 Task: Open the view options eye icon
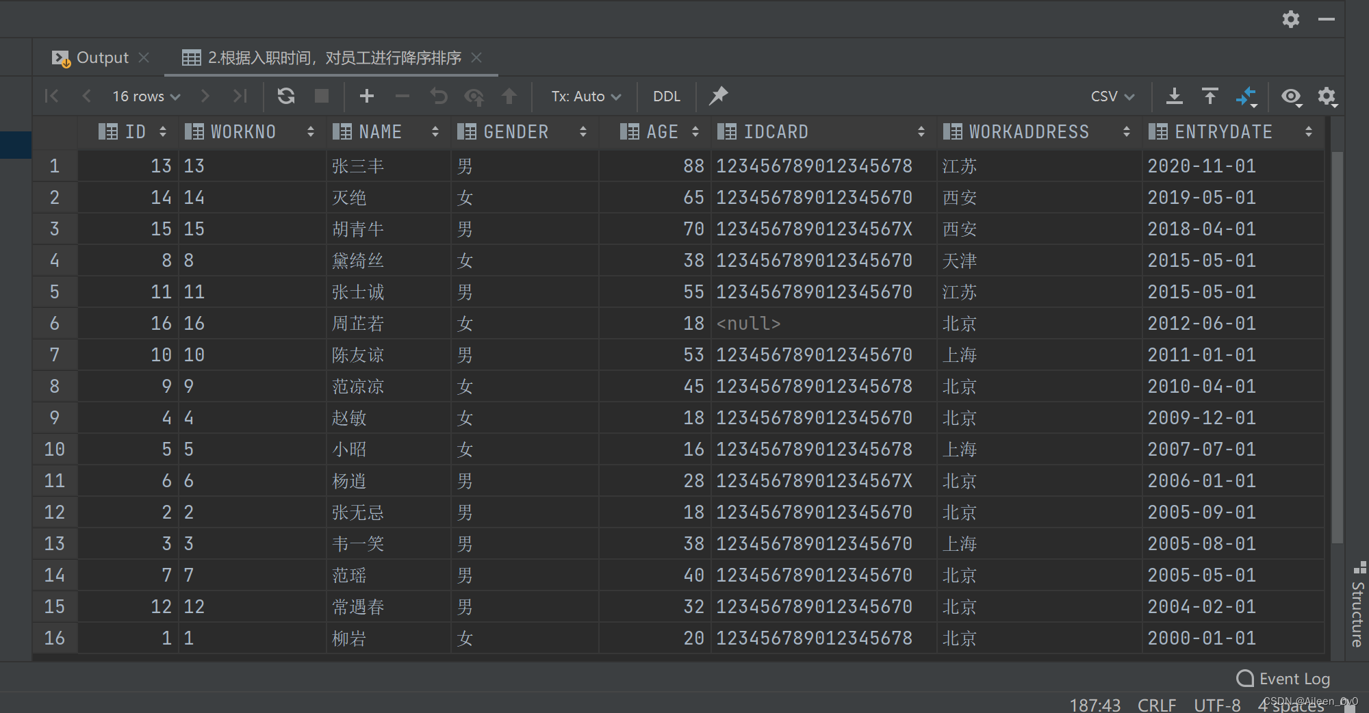(1292, 96)
